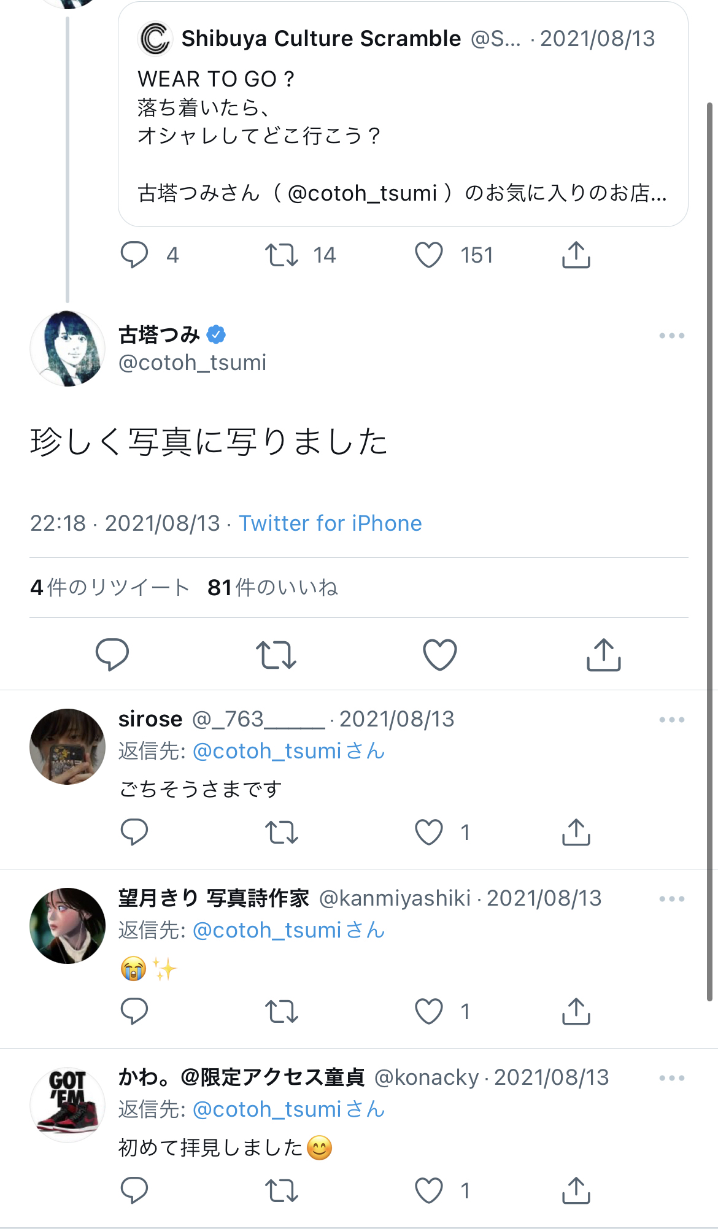Open the Twitter for iPhone link
Viewport: 718px width, 1229px height.
coord(330,523)
